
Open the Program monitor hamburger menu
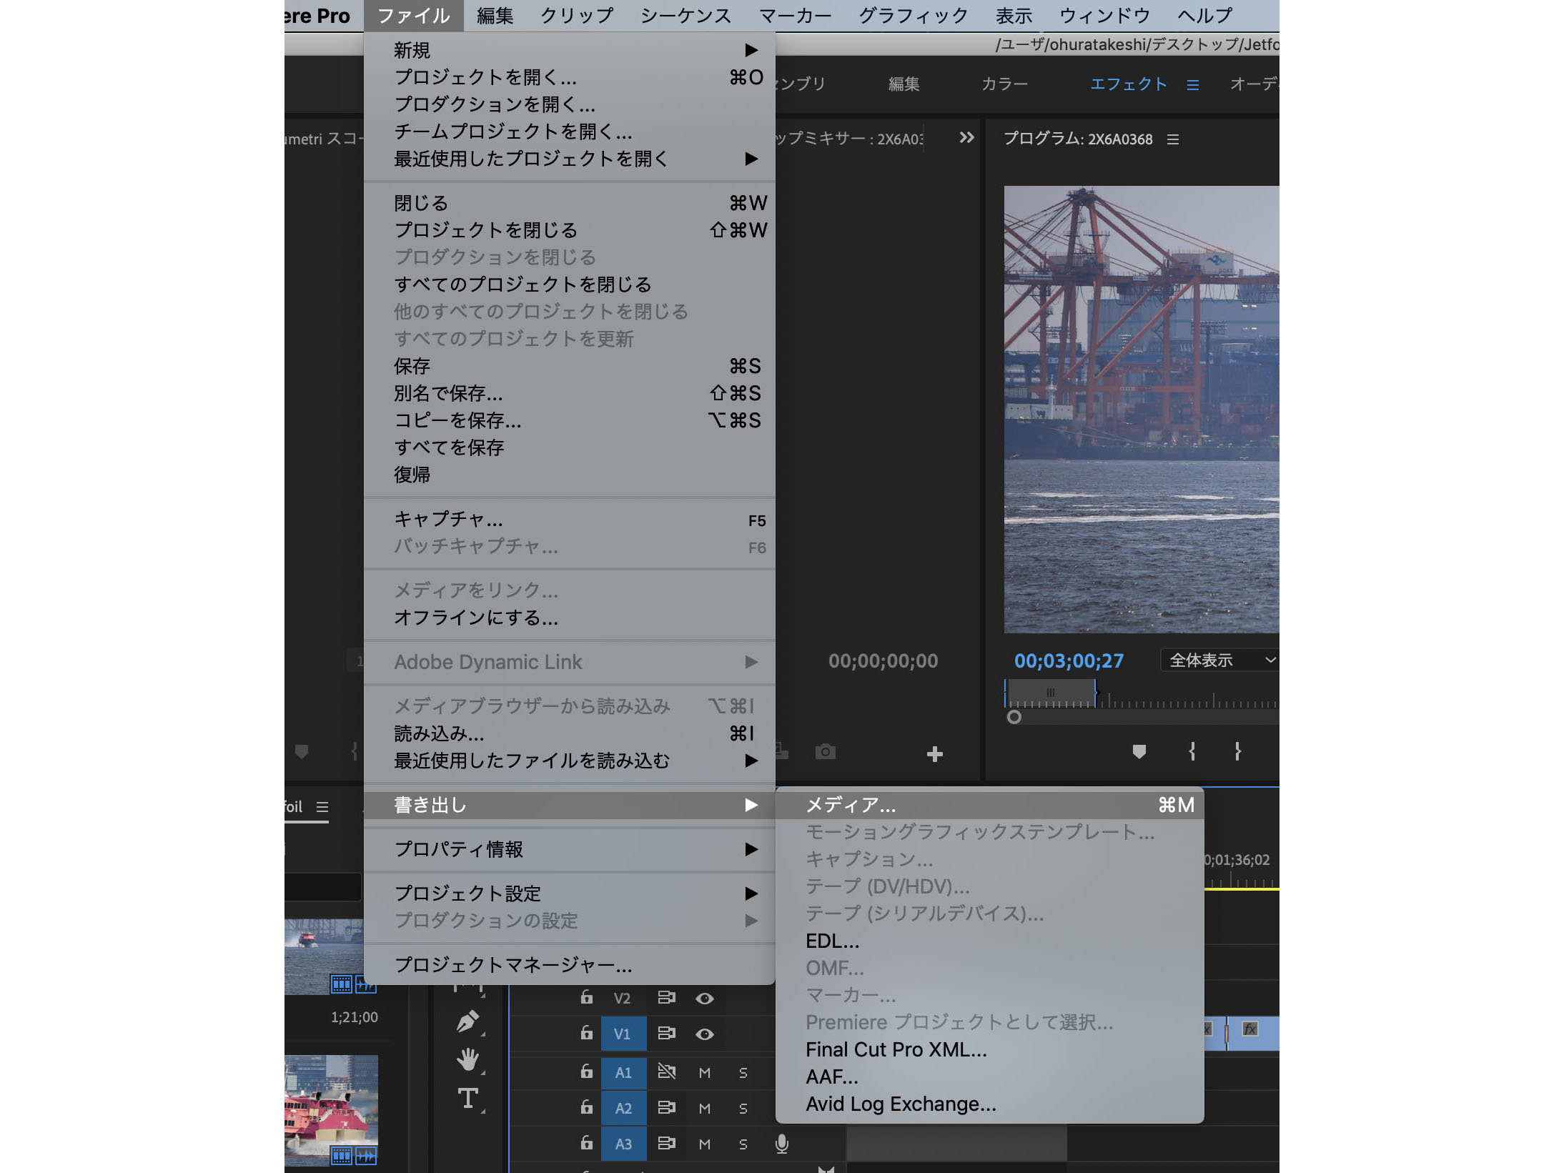(x=1174, y=139)
